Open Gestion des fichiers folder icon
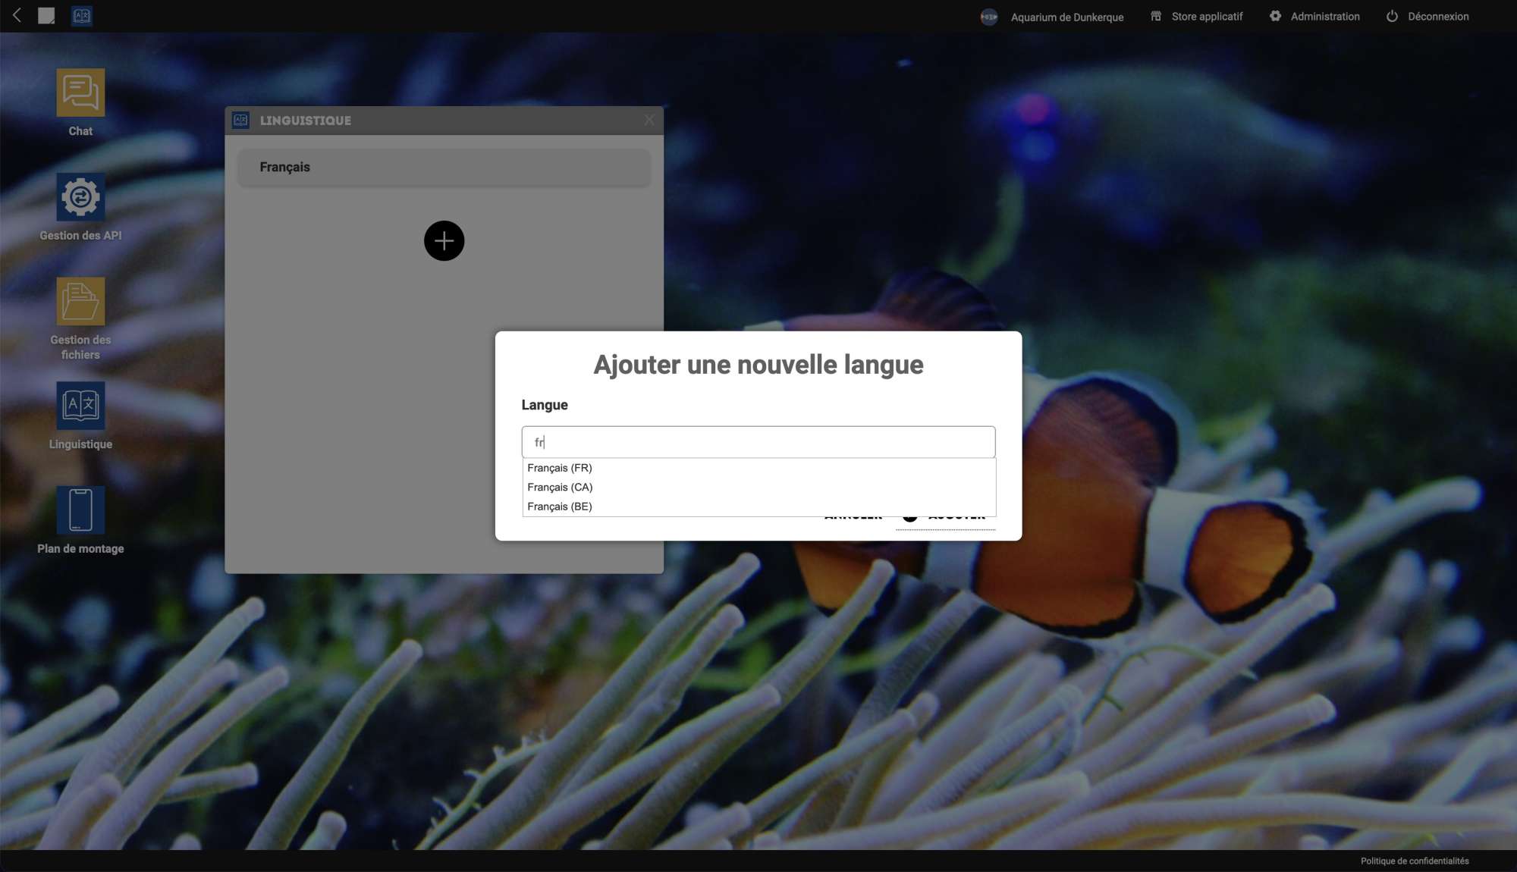The image size is (1517, 872). pyautogui.click(x=80, y=301)
